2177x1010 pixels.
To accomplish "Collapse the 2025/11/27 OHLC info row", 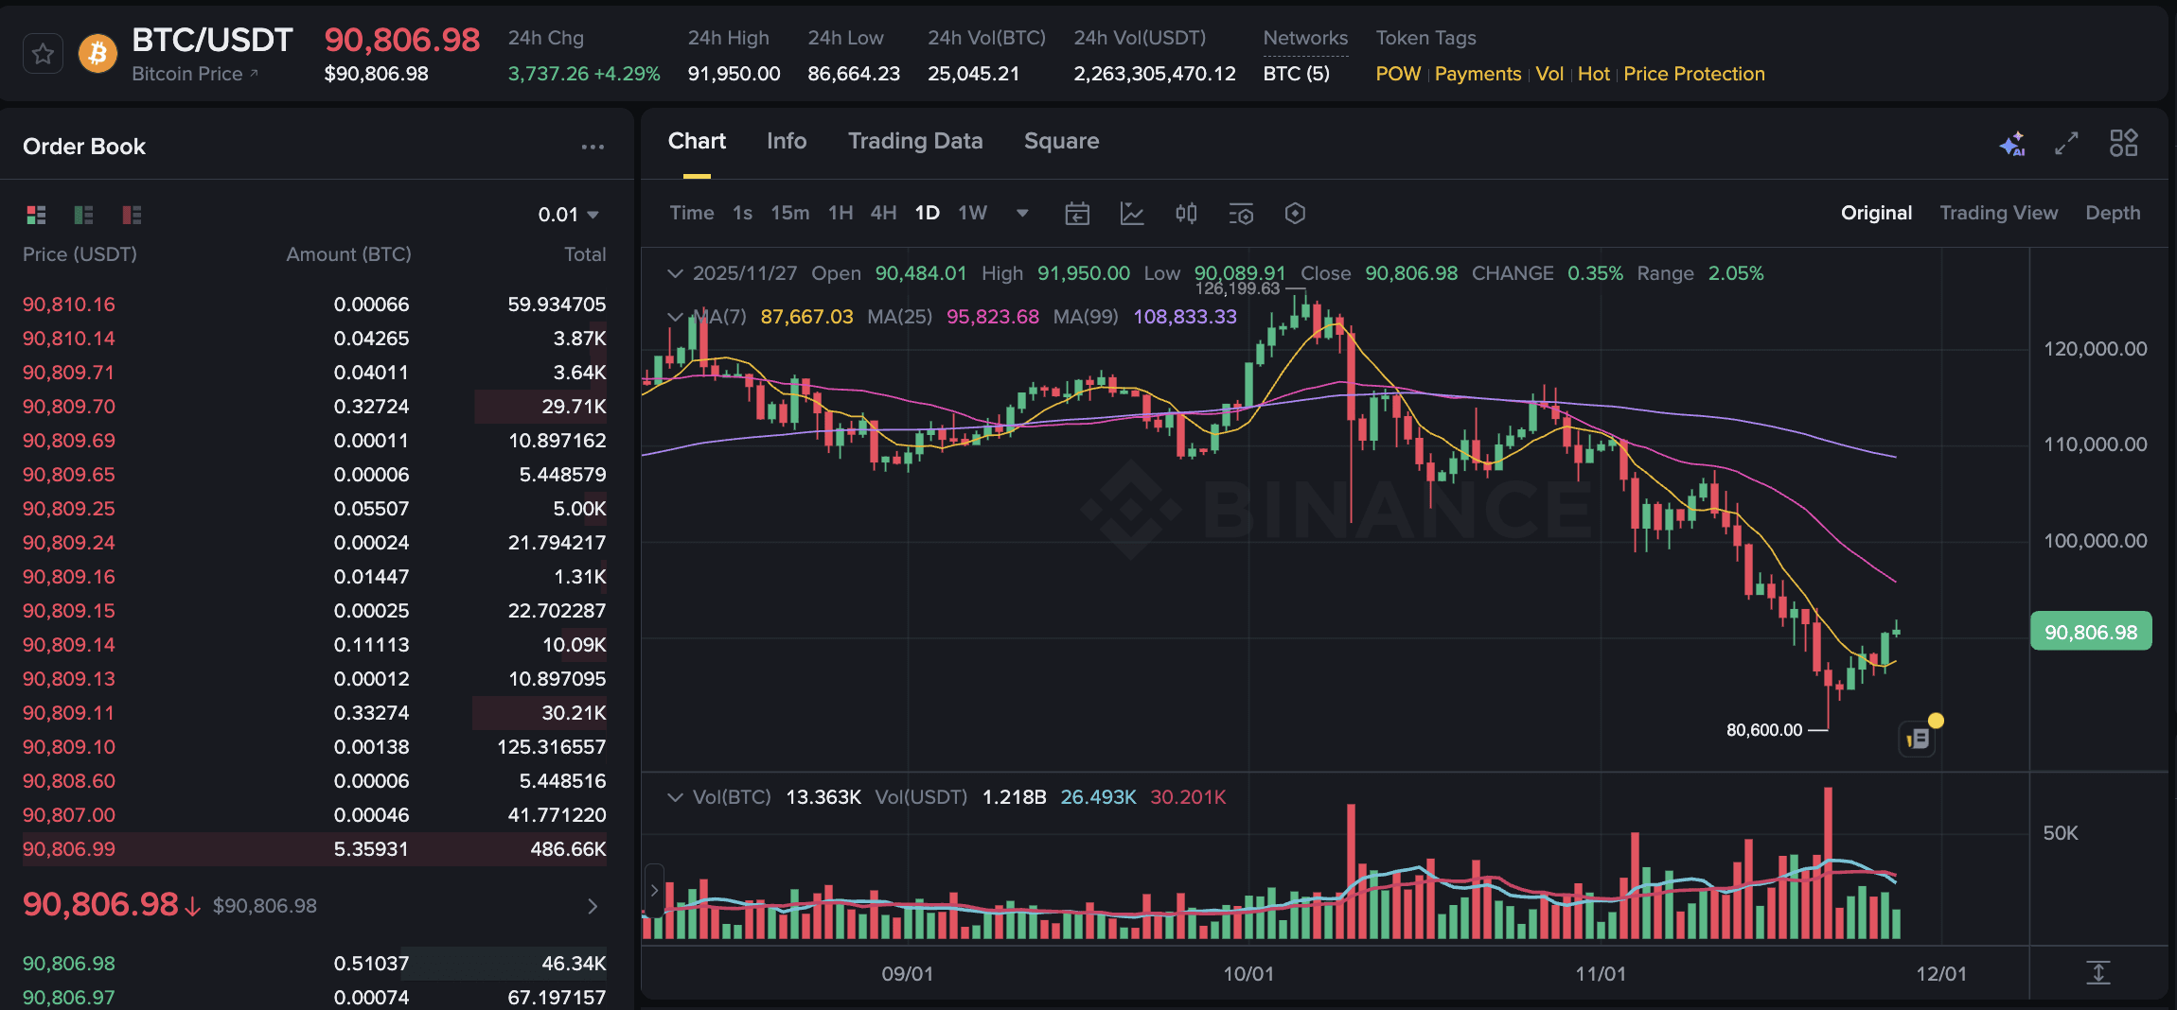I will 676,273.
